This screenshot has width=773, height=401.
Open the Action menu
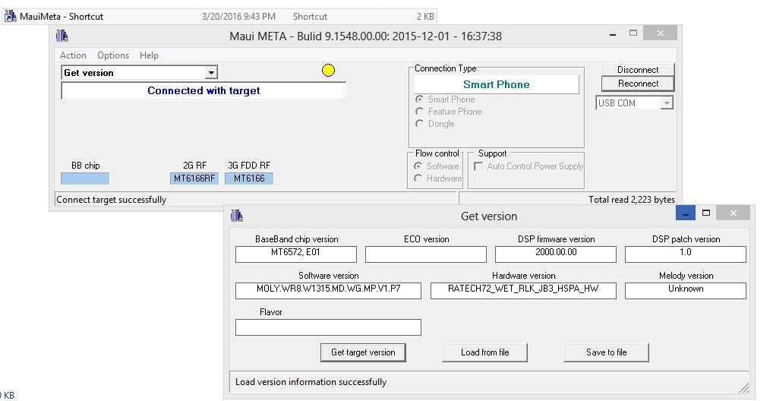click(73, 55)
